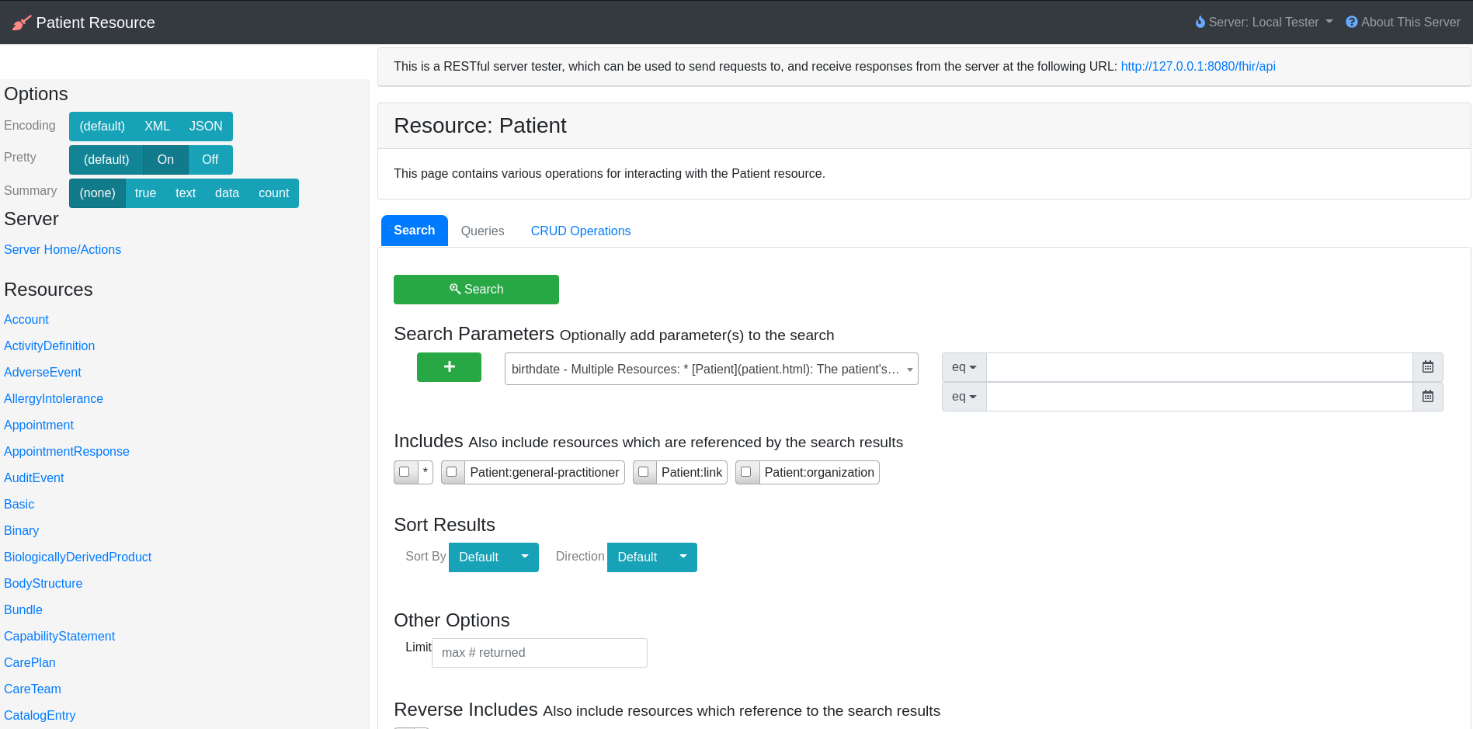The height and width of the screenshot is (729, 1473).
Task: Open the first eq comparator dropdown
Action: [x=964, y=367]
